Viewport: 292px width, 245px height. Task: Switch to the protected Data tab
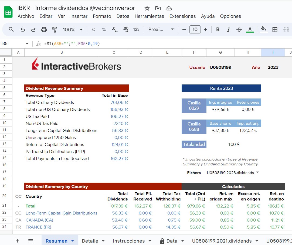pyautogui.click(x=172, y=241)
